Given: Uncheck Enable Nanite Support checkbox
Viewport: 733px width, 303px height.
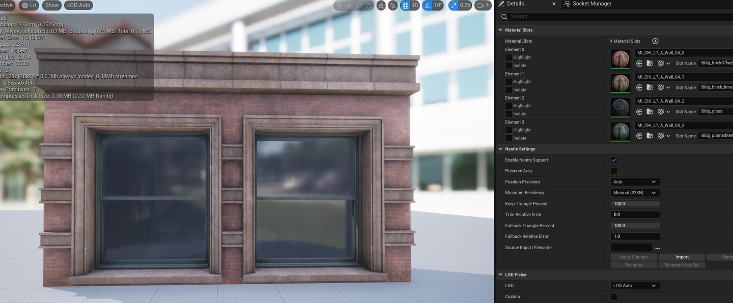Looking at the screenshot, I should click(x=614, y=160).
